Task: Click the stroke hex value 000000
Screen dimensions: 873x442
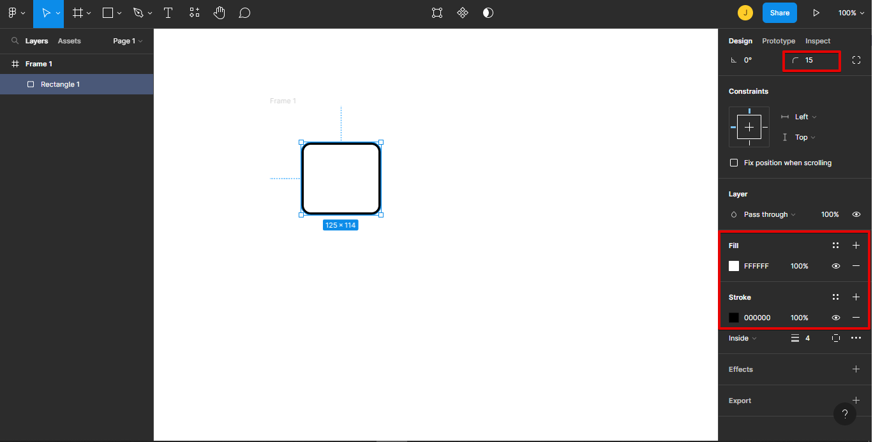Action: pos(757,318)
